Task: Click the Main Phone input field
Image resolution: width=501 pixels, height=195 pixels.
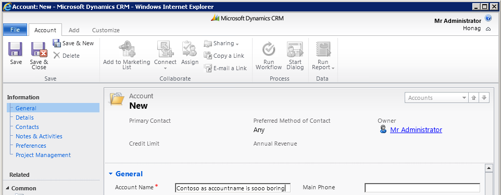Action: point(422,188)
